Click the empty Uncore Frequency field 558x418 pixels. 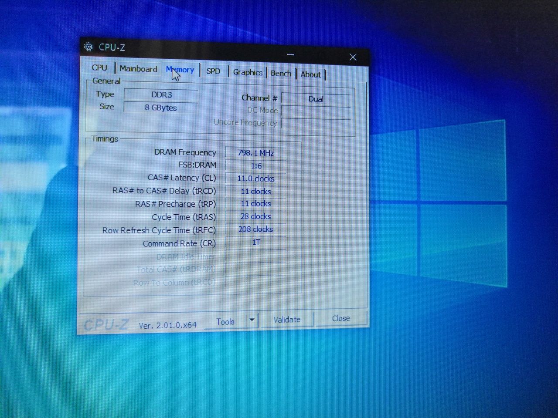tap(316, 124)
